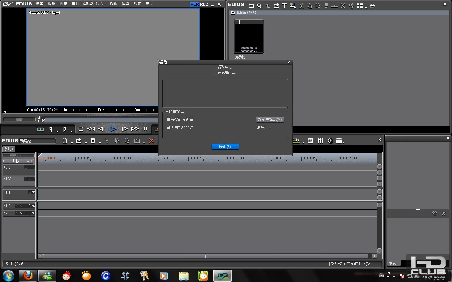Click the bin tools toolbox icon
The height and width of the screenshot is (282, 452).
[372, 6]
